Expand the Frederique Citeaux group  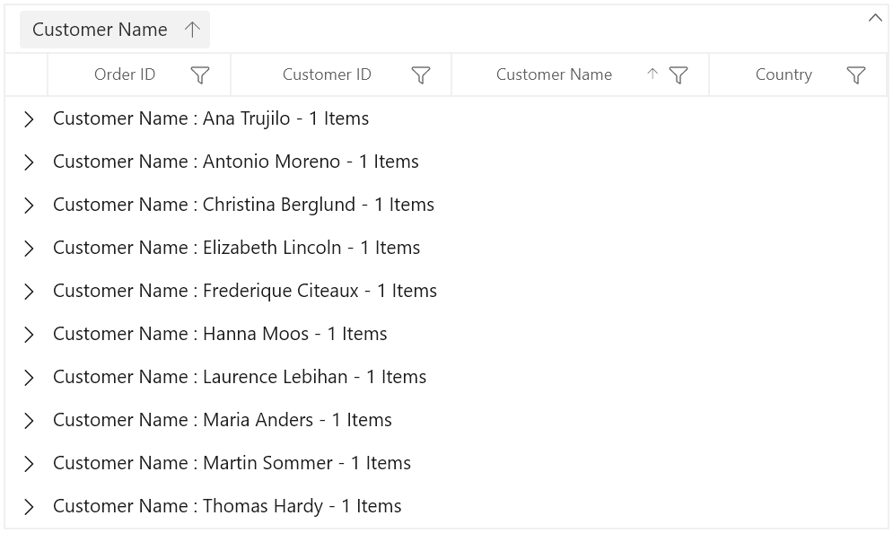29,292
